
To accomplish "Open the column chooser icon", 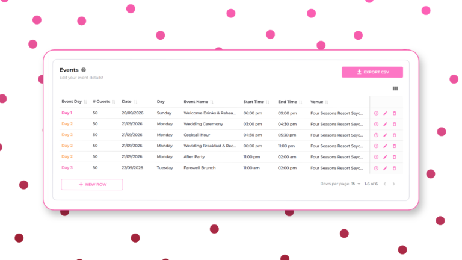I will coord(395,88).
